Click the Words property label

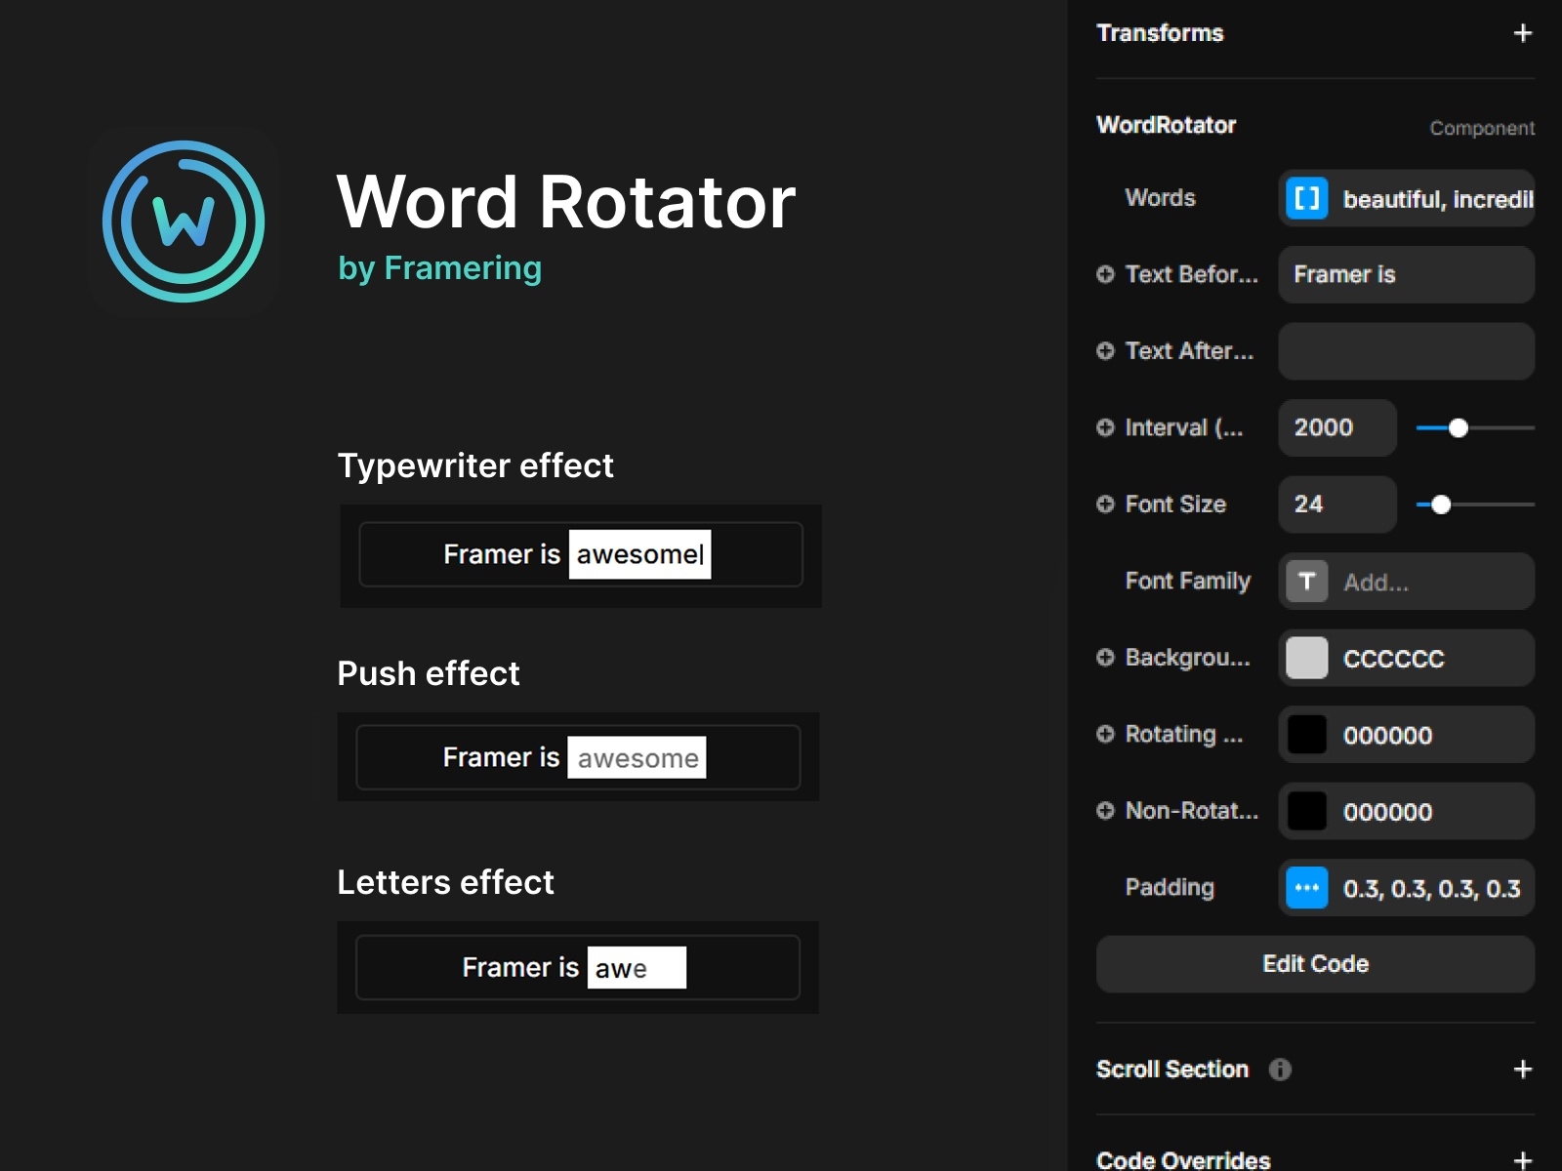[x=1160, y=198]
